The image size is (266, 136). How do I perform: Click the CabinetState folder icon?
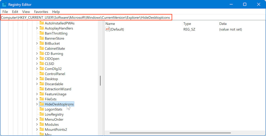(41, 48)
